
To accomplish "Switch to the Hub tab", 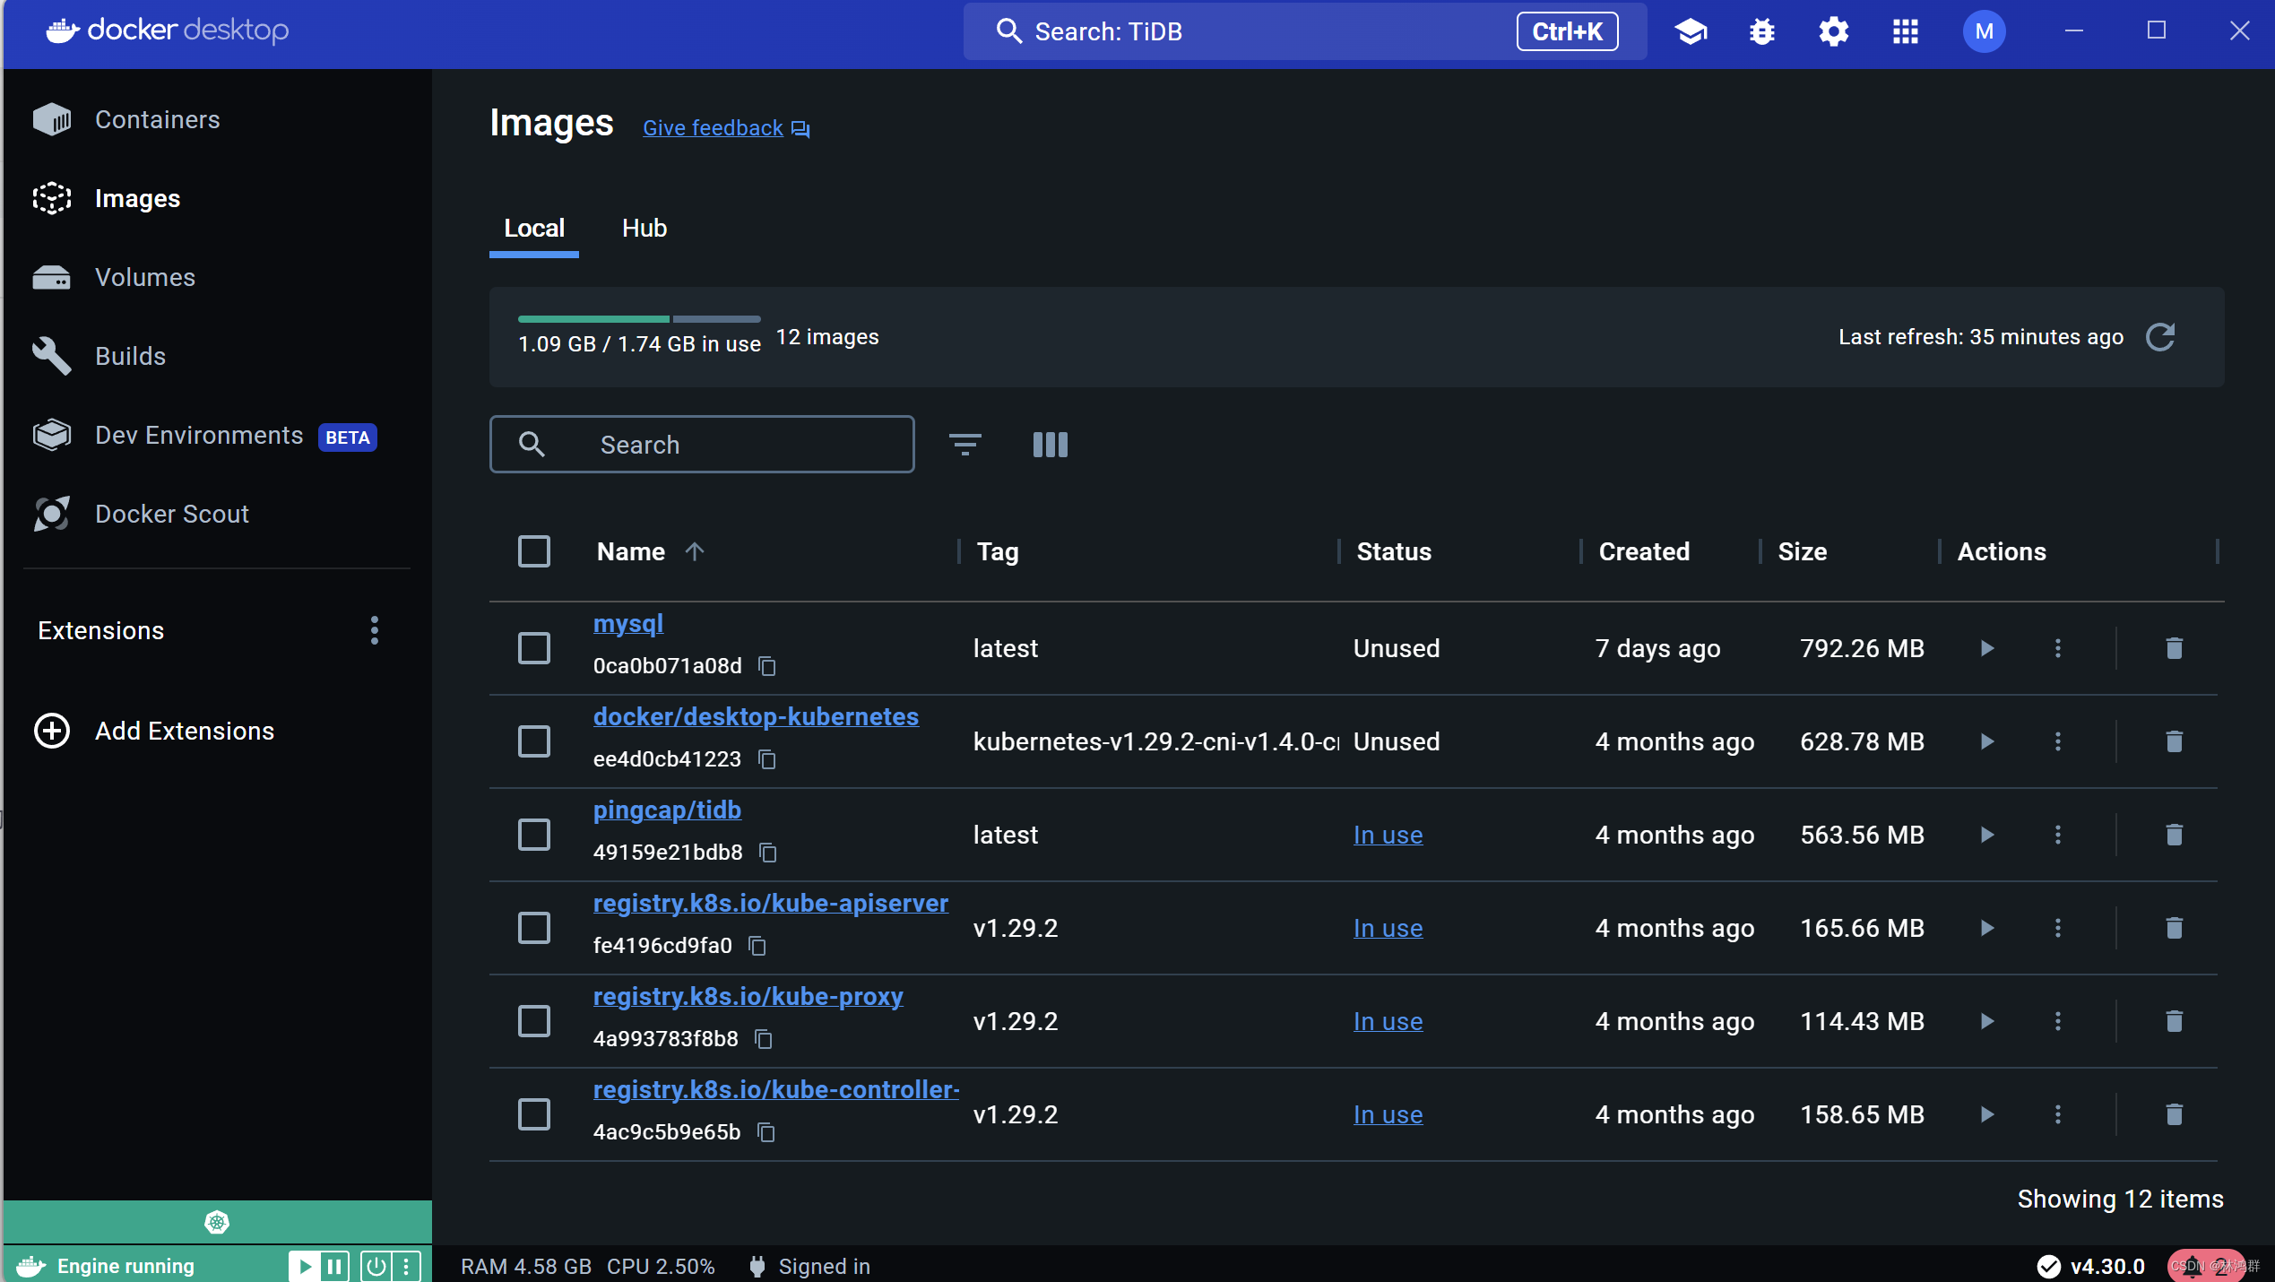I will [644, 228].
